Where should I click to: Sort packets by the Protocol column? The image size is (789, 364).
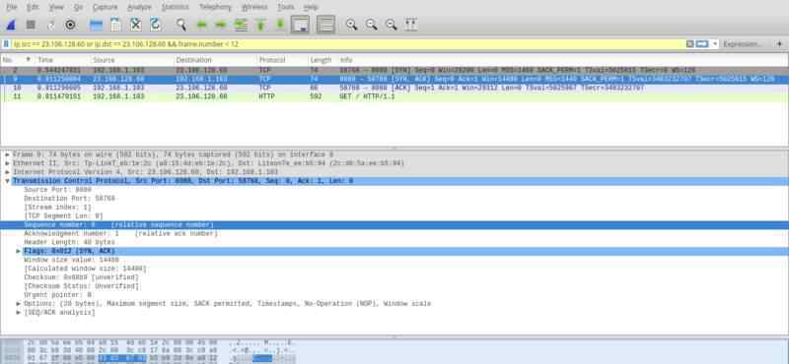tap(282, 60)
